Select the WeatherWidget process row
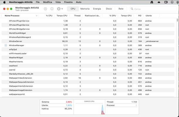Screen dimensions: 179x117 point(88,58)
